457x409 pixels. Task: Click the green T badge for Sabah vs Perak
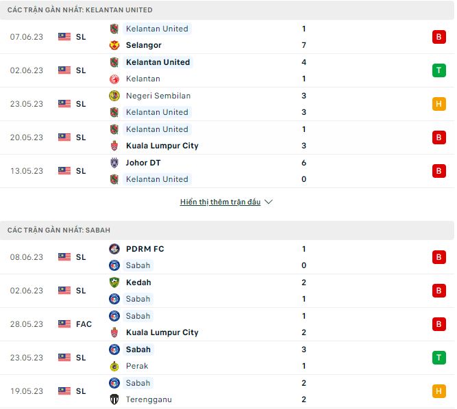tap(439, 358)
